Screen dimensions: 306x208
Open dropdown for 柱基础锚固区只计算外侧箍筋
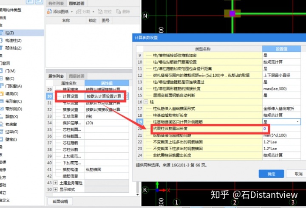pyautogui.click(x=297, y=122)
